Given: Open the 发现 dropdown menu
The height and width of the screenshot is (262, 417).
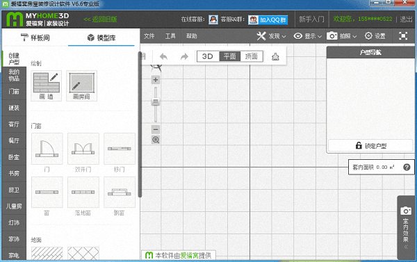Looking at the screenshot, I should [272, 36].
